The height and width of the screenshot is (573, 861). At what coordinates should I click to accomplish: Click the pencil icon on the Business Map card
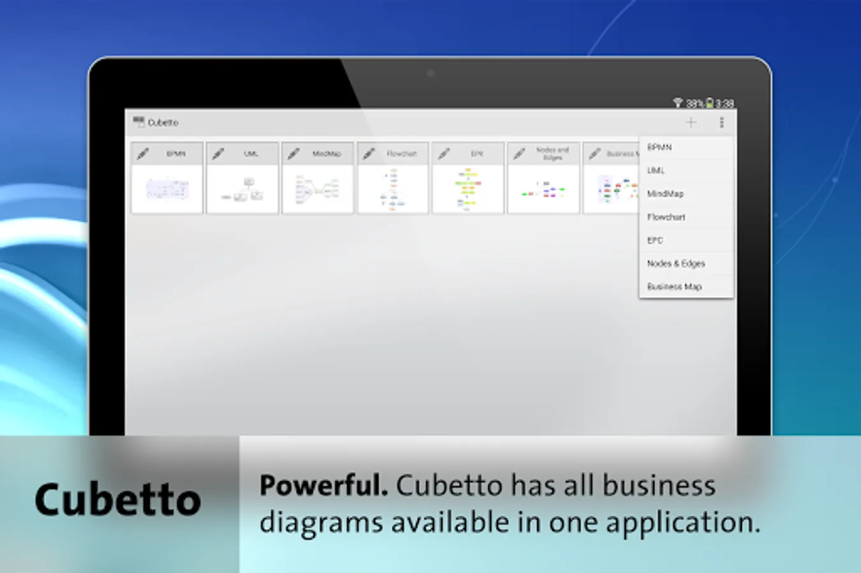pos(594,153)
